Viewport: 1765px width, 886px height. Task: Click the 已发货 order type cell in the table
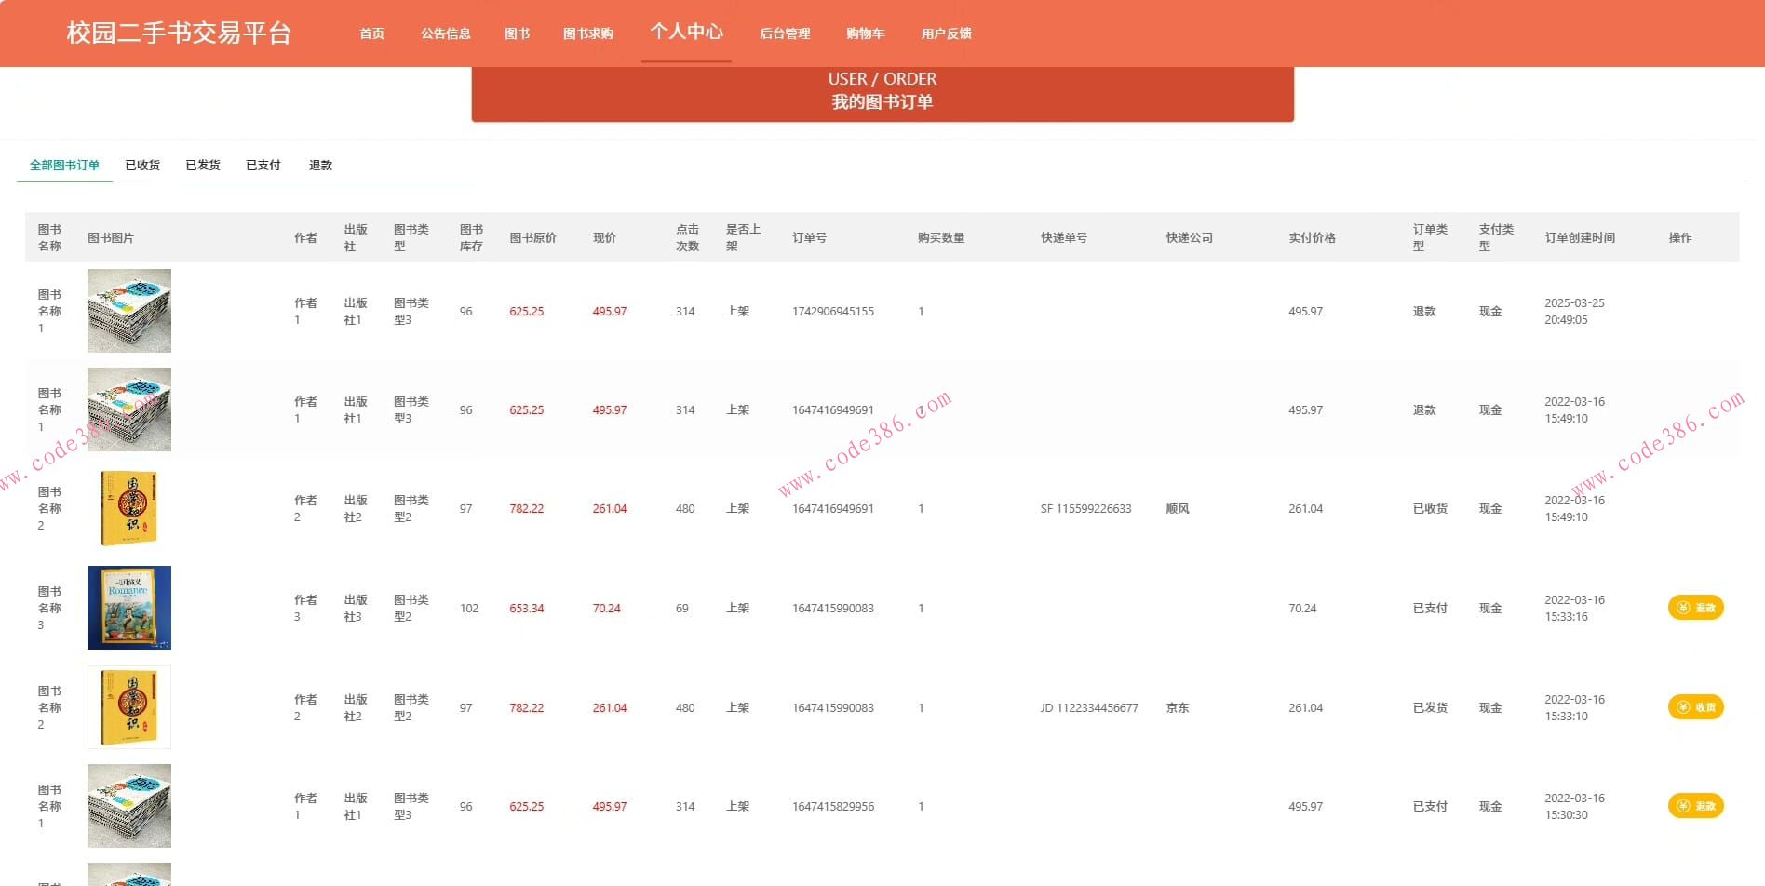pyautogui.click(x=1430, y=708)
